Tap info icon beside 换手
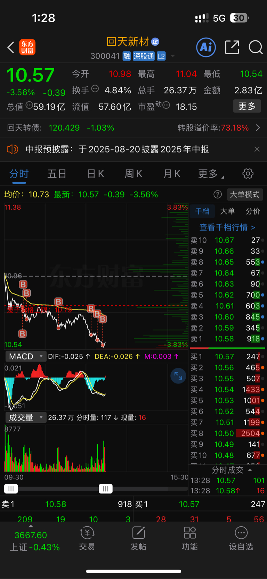 (x=95, y=89)
